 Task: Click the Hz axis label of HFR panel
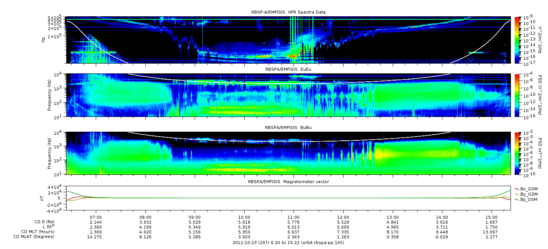44,39
